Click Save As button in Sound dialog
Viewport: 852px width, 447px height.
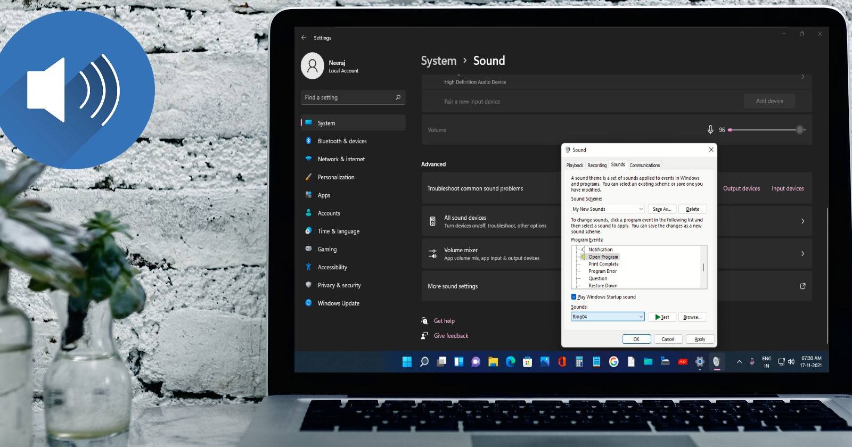click(662, 209)
